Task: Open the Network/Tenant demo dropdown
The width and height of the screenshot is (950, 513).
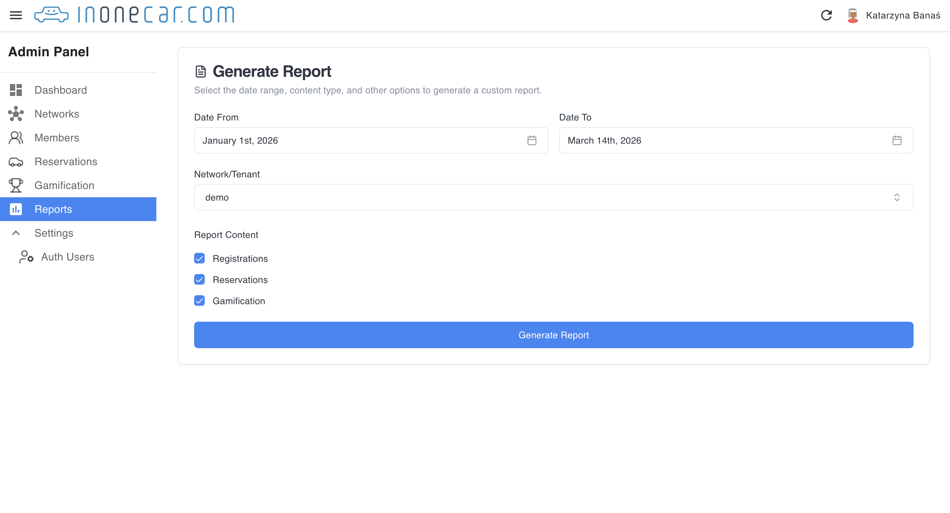Action: click(553, 198)
